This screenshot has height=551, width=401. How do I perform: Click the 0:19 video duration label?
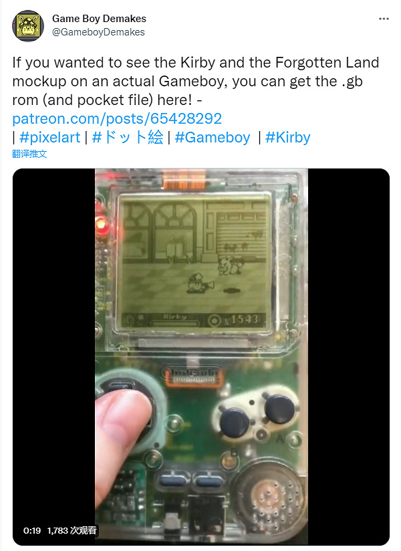tap(32, 531)
